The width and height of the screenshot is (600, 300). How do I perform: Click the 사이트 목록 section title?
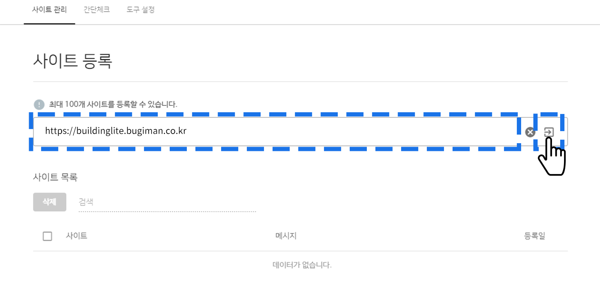(55, 177)
